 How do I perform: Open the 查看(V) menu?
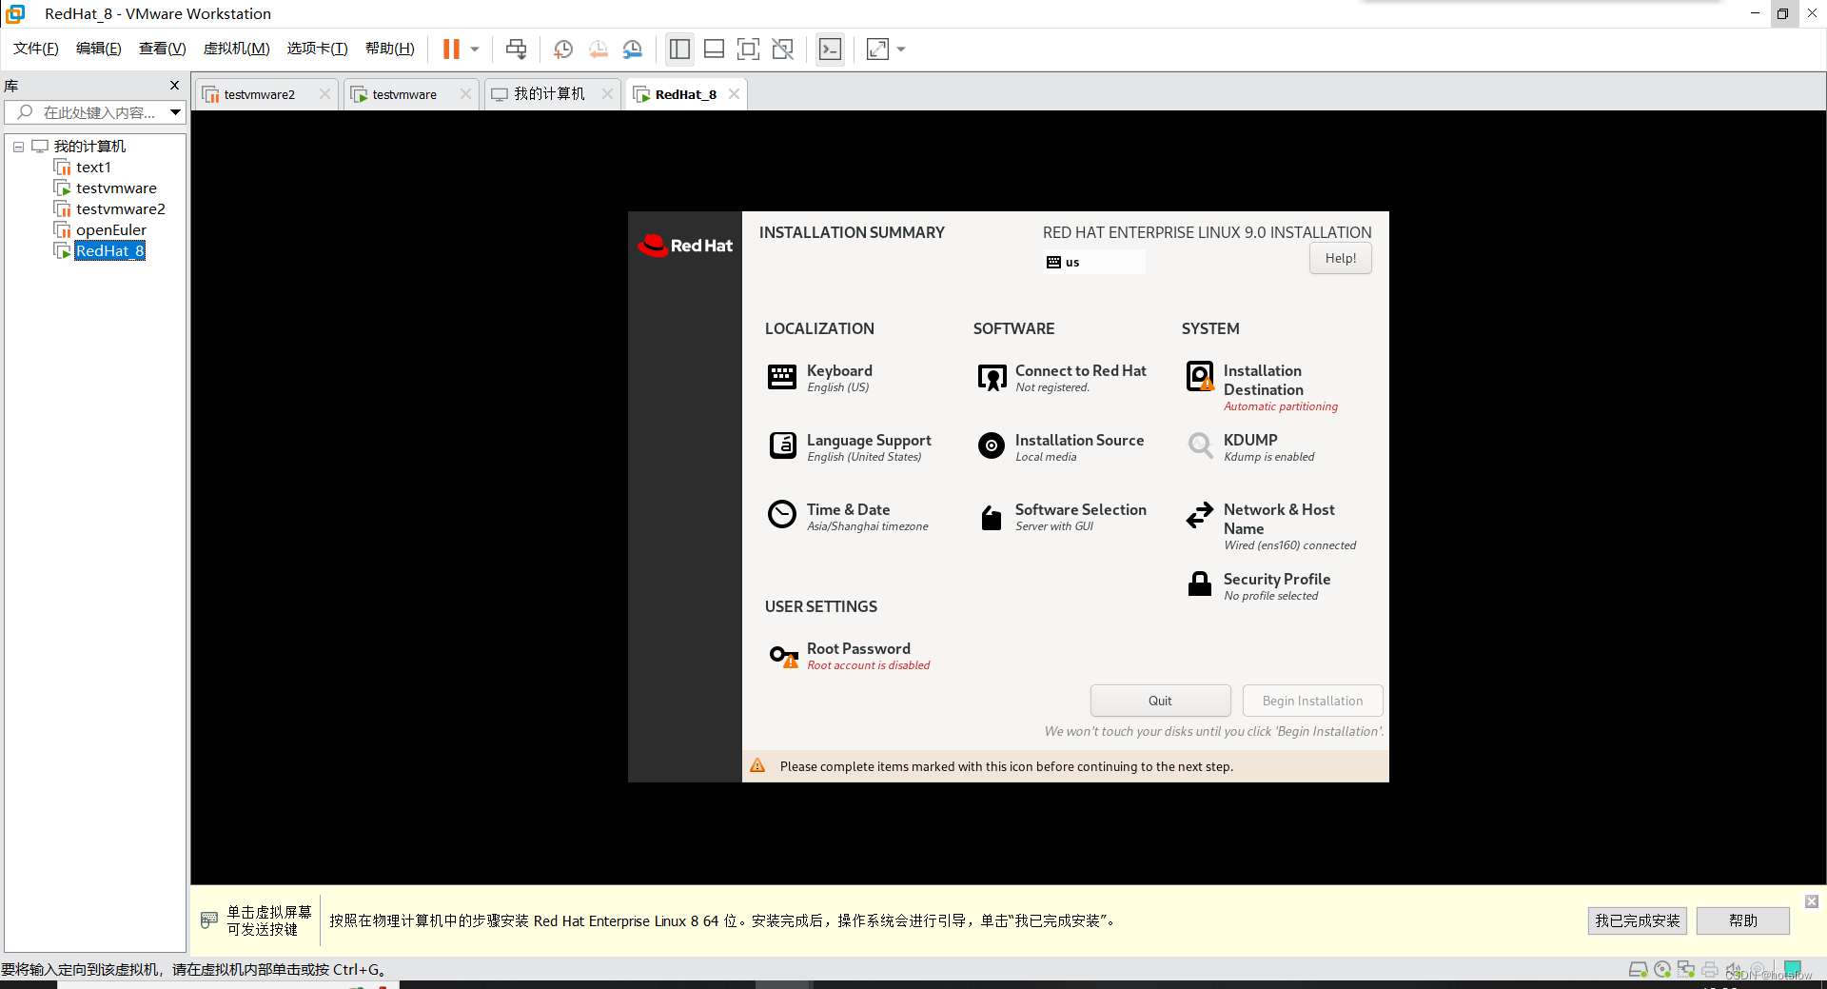pyautogui.click(x=163, y=49)
